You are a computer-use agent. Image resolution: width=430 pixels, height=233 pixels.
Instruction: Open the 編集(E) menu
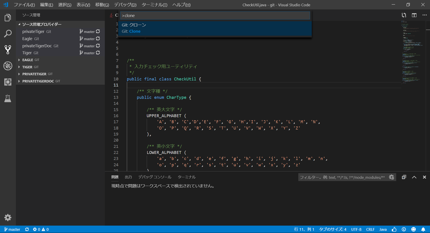47,5
